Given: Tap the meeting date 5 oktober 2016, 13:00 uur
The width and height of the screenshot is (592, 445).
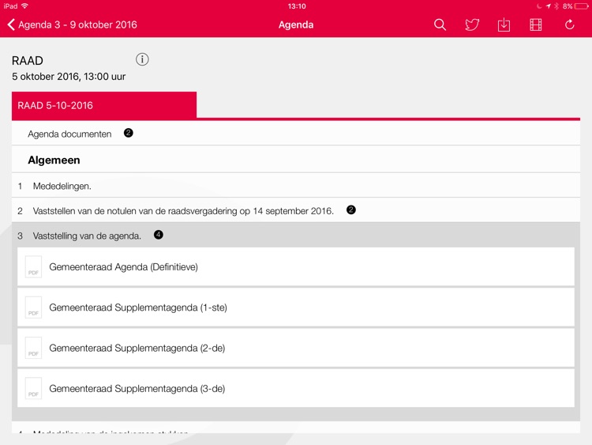Looking at the screenshot, I should point(69,77).
